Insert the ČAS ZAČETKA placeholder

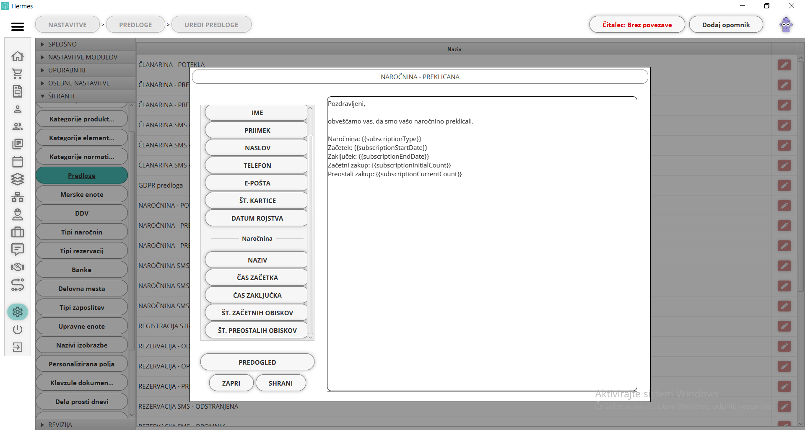pos(257,278)
